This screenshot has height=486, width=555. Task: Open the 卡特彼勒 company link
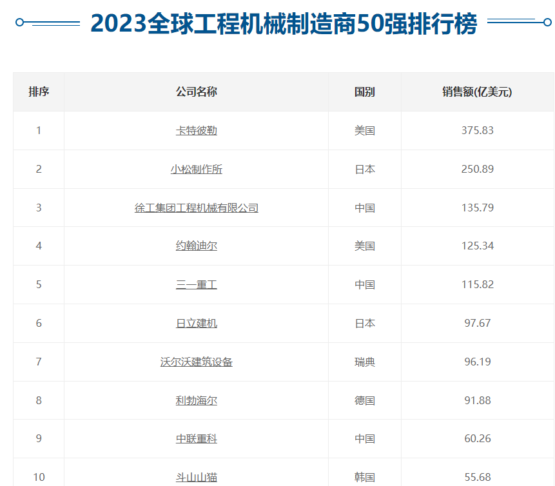tap(197, 131)
